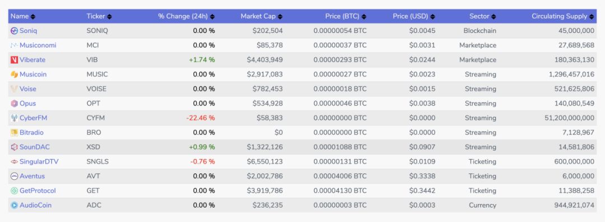Click the Opus hexagon logo icon
Viewport: 605px width, 222px height.
pos(14,103)
